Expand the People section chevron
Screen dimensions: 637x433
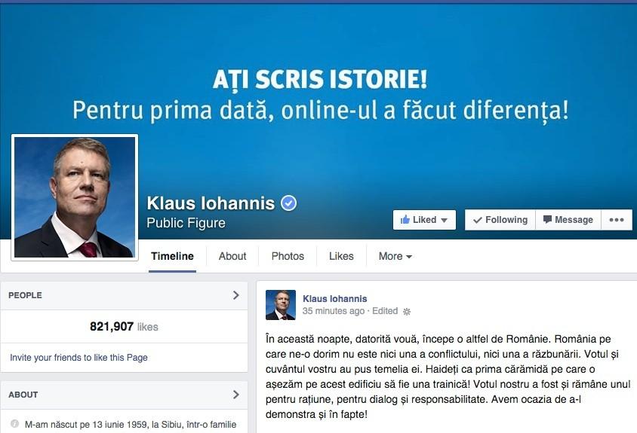coord(236,295)
